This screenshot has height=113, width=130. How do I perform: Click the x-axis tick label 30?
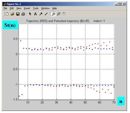tap(56, 102)
